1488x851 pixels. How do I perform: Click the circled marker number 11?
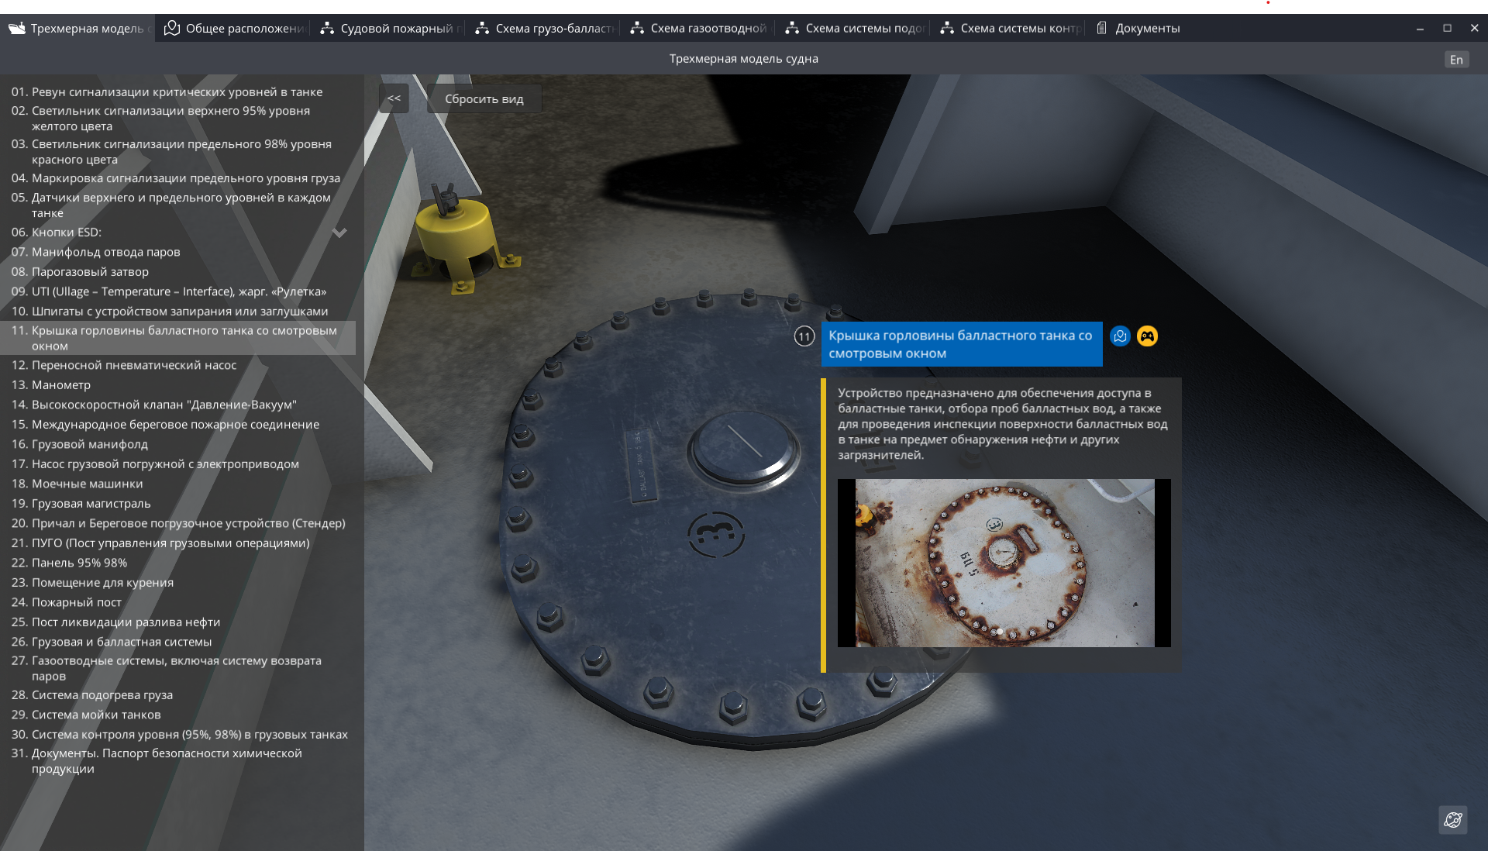tap(804, 336)
